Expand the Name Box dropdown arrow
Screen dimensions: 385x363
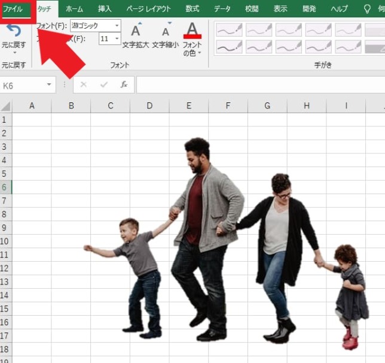[49, 84]
